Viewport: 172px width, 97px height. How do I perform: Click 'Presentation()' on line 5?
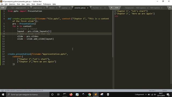pos(28,24)
